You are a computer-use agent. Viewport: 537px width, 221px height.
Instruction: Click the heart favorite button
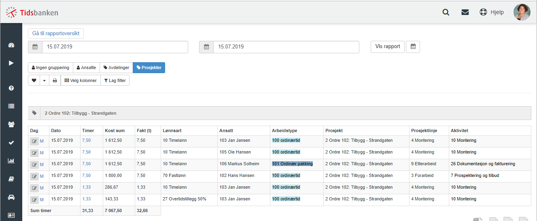[34, 80]
